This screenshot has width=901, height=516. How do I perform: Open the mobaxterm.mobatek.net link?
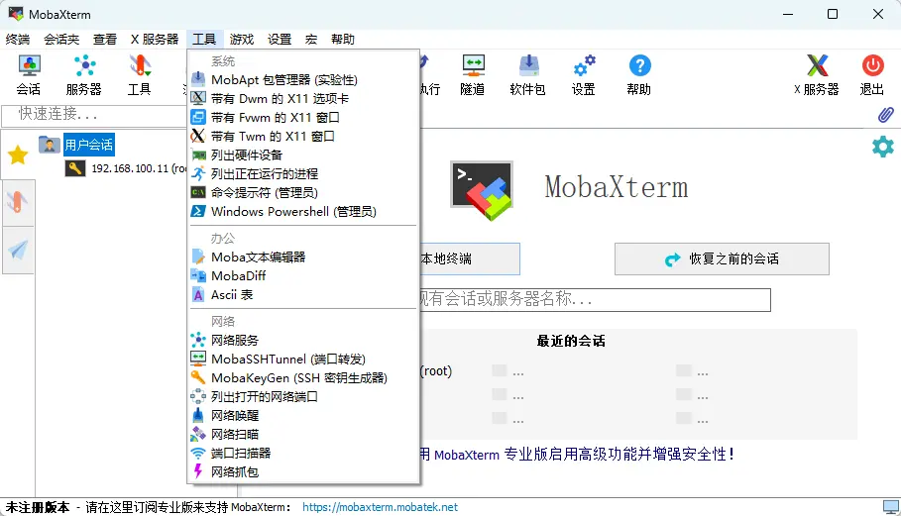pos(380,507)
